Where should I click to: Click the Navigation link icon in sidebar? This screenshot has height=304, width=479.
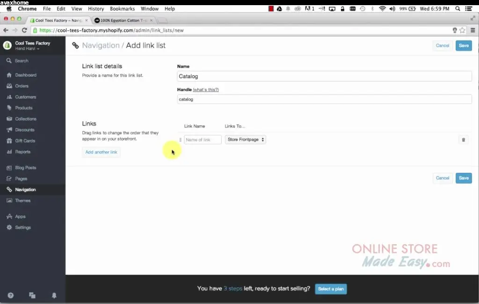[x=9, y=190]
